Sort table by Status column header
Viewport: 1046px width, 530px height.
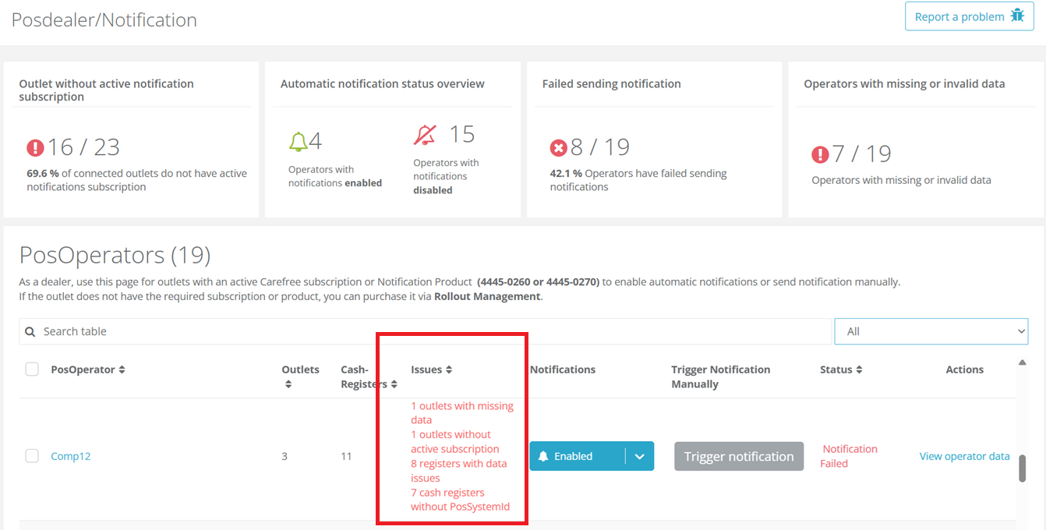(841, 369)
